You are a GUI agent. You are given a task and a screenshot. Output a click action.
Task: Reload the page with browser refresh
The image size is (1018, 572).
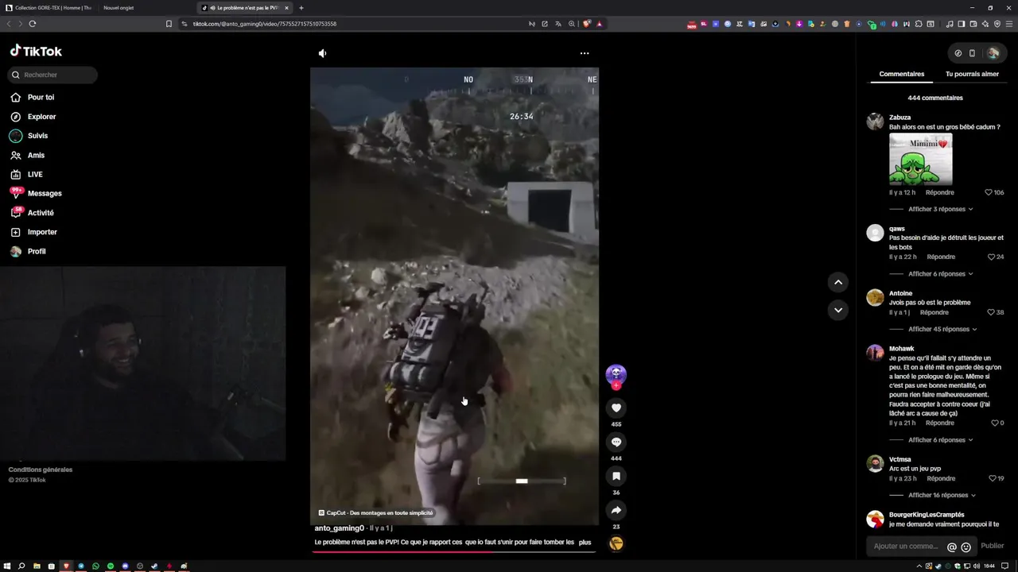[33, 24]
